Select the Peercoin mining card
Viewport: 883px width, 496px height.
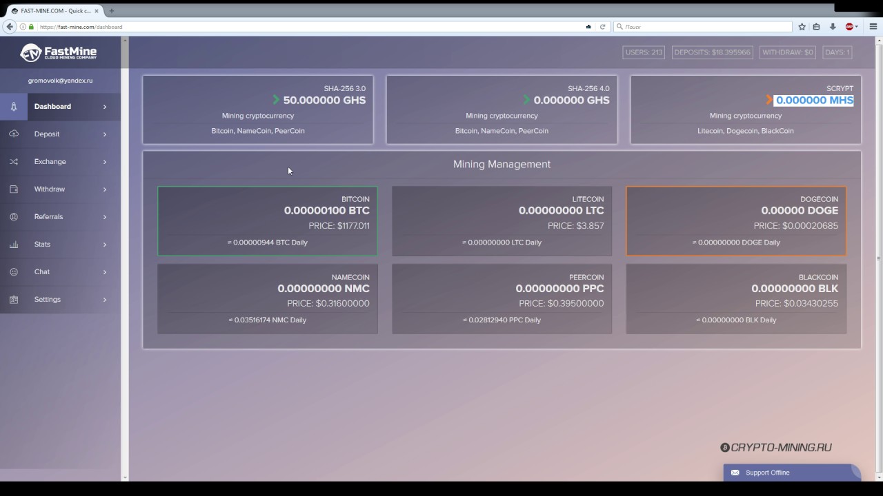coord(502,299)
